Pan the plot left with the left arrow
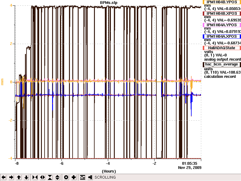Image resolution: width=241 pixels, height=181 pixels. tap(4, 177)
